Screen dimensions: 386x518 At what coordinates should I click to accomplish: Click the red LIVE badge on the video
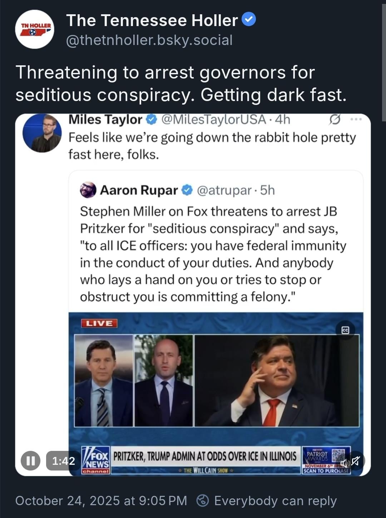(x=99, y=323)
